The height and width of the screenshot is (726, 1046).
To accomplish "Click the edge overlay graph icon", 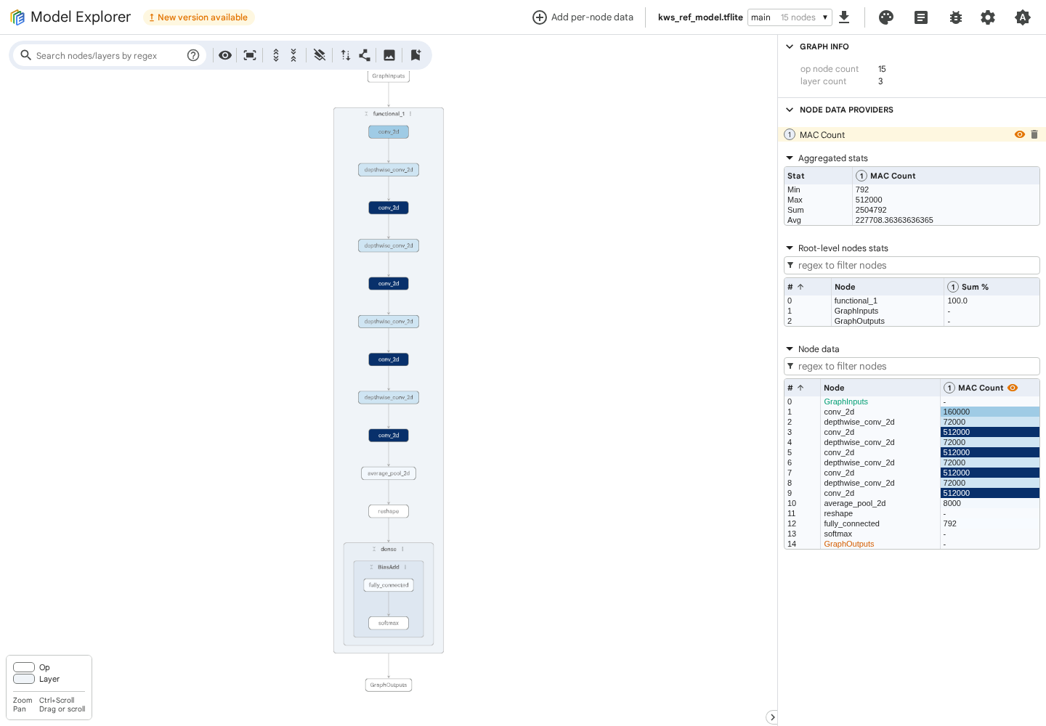I will (x=365, y=55).
